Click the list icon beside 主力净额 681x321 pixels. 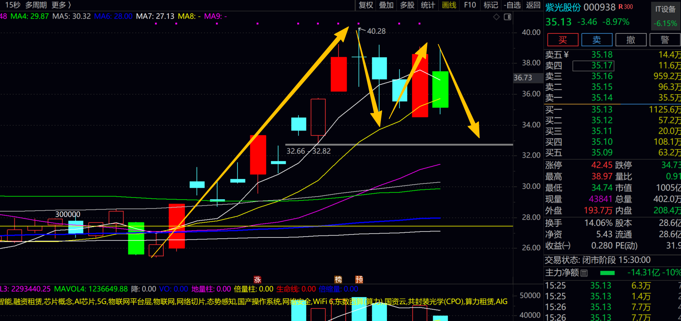584,273
